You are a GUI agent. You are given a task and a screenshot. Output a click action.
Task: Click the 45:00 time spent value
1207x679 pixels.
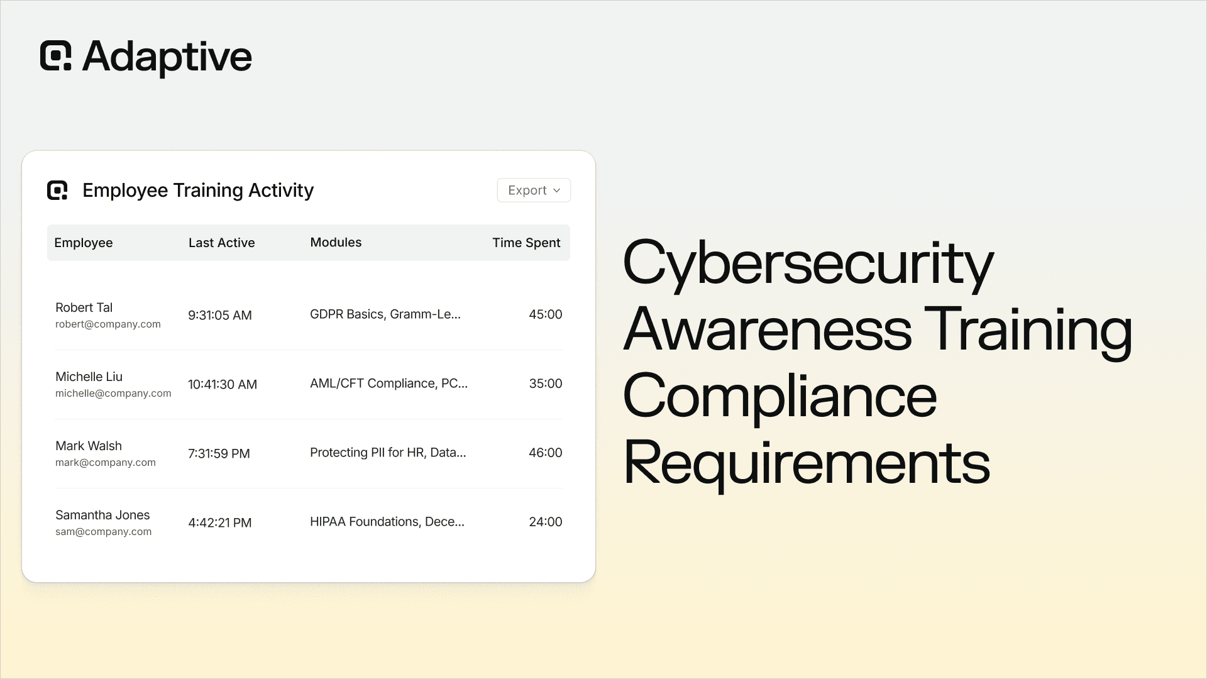pos(546,314)
